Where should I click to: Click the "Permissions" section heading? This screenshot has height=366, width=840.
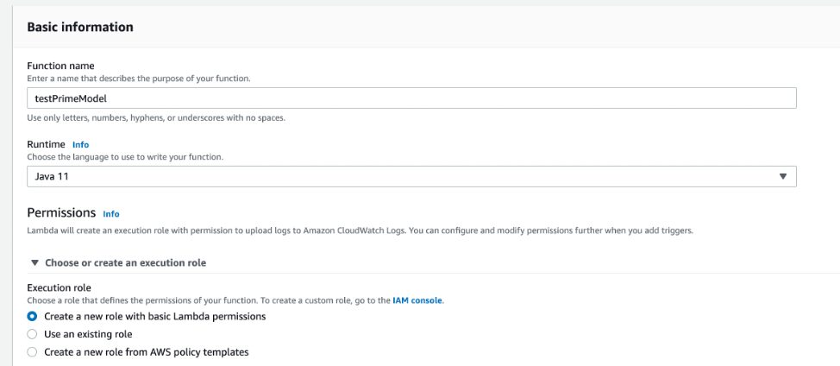[60, 212]
